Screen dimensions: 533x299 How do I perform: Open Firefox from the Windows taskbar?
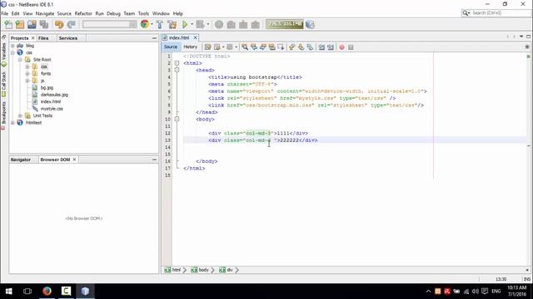47,291
